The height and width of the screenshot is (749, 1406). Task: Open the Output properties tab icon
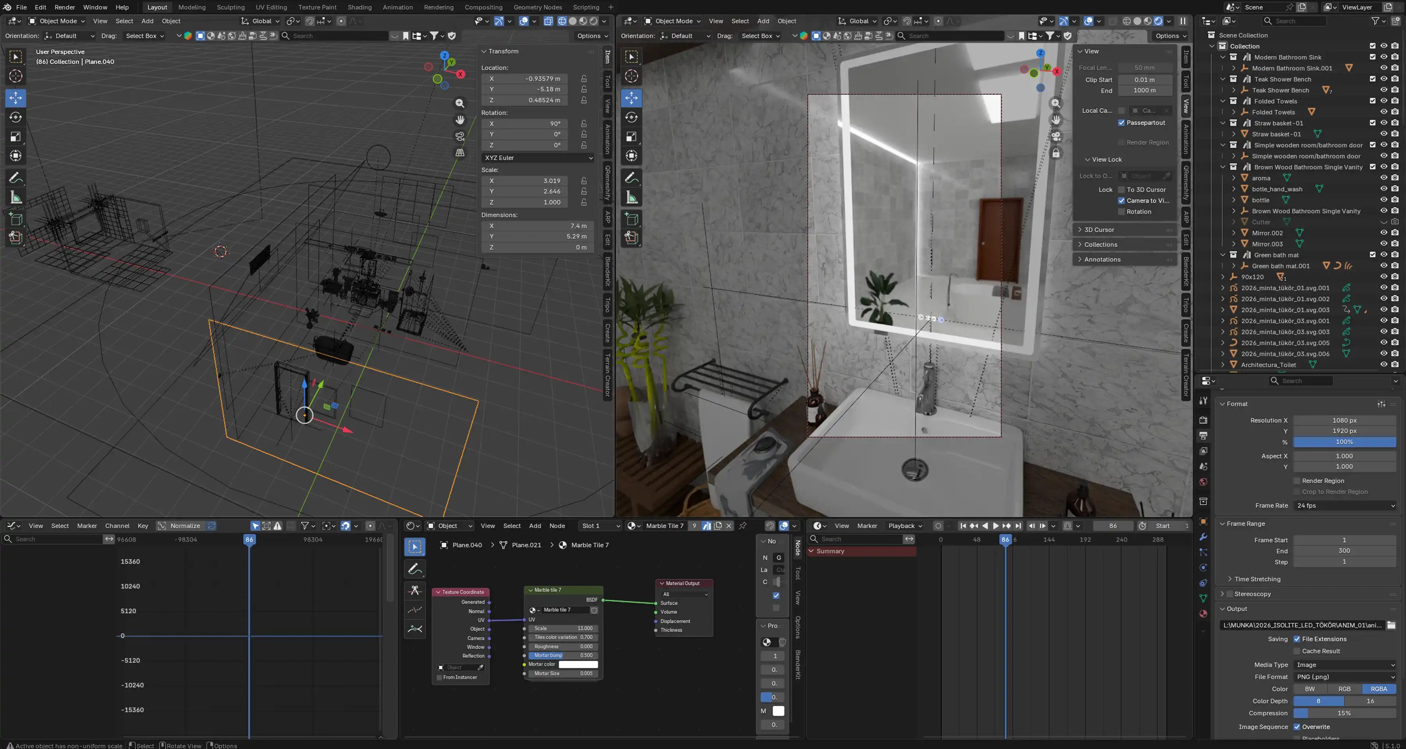(x=1203, y=436)
